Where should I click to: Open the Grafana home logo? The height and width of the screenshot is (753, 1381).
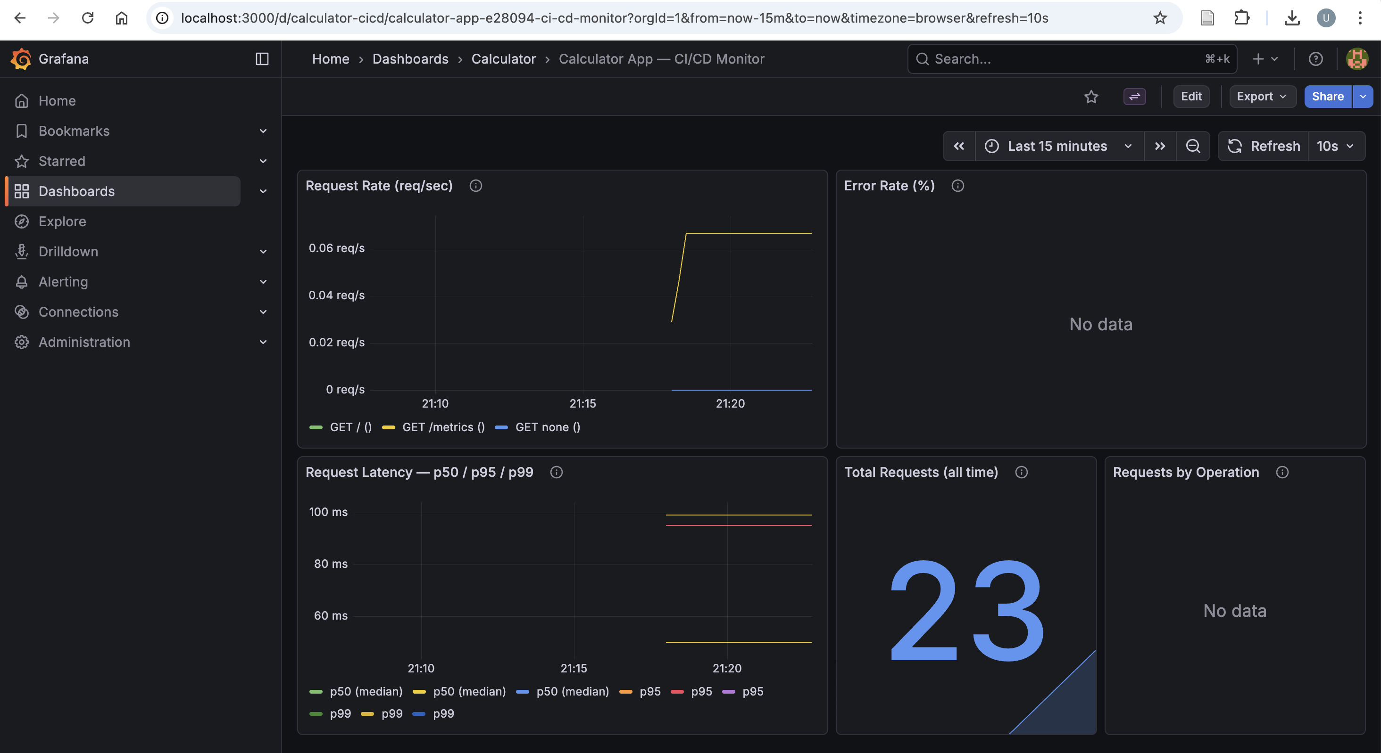[x=21, y=59]
